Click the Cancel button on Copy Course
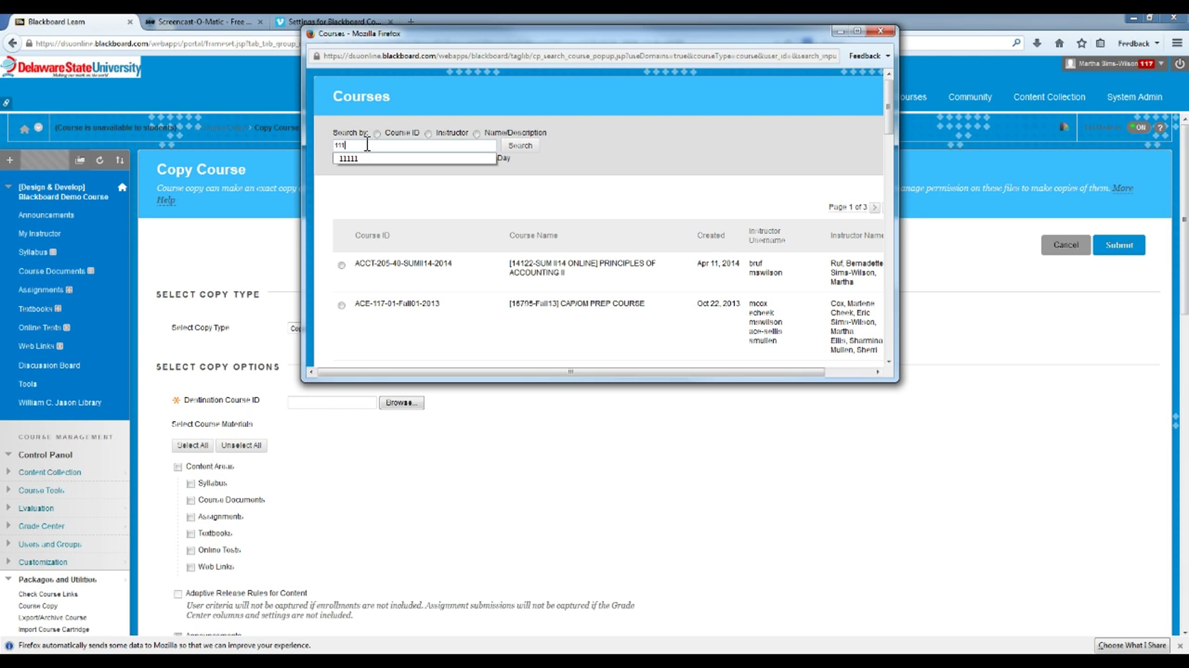This screenshot has width=1189, height=668. (1066, 245)
